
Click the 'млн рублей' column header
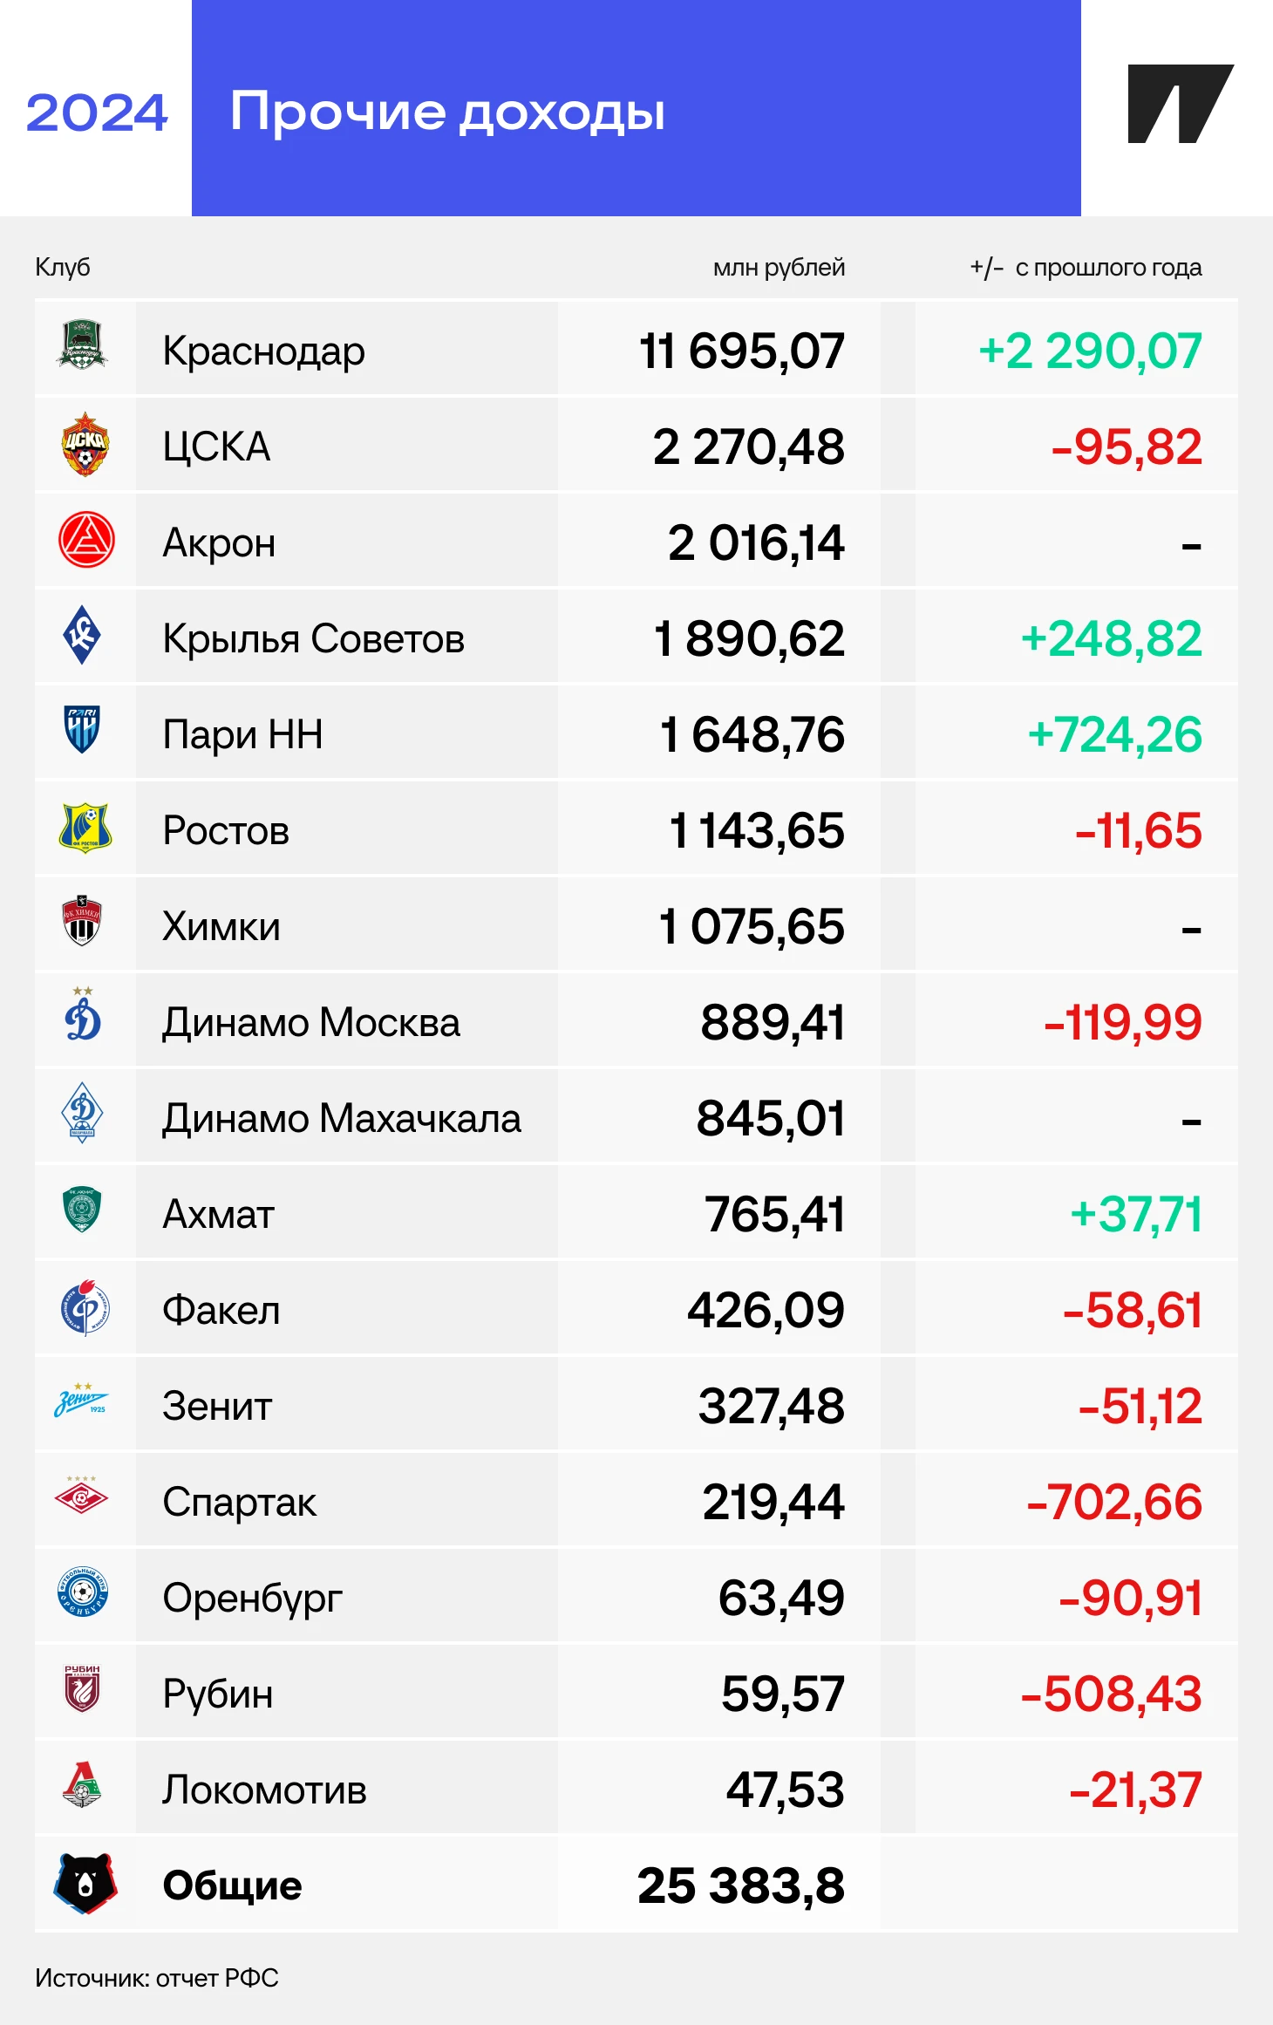tap(779, 267)
